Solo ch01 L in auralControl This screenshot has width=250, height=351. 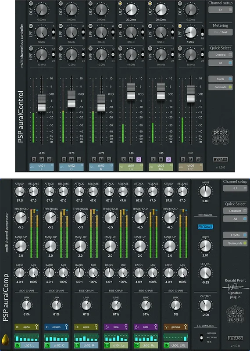coord(34,159)
